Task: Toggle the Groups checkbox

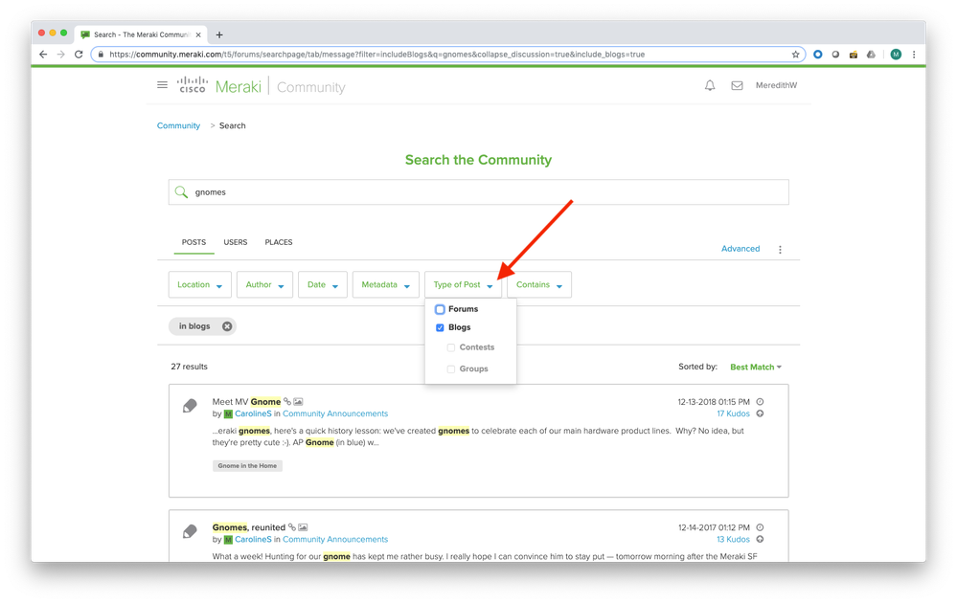Action: point(451,368)
